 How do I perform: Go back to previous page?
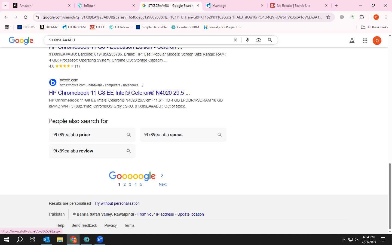coord(6,17)
